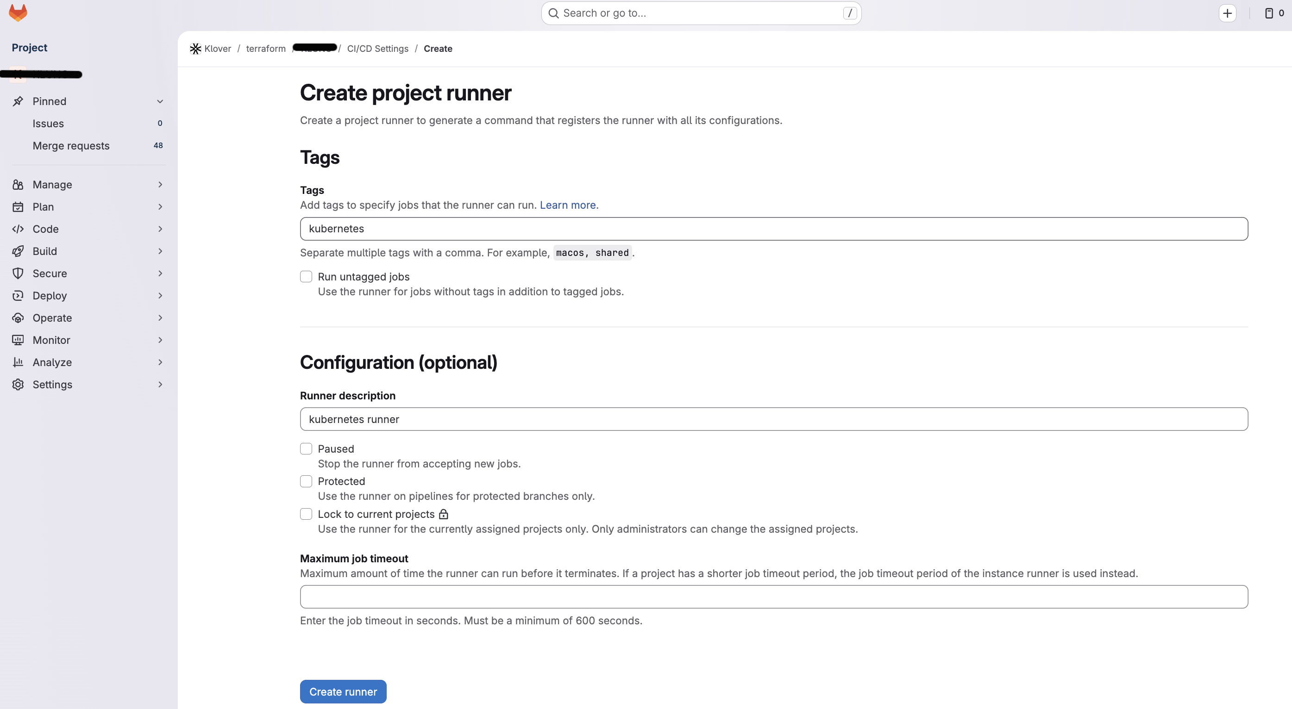The image size is (1292, 709).
Task: Expand the Deploy menu chevron
Action: (160, 296)
